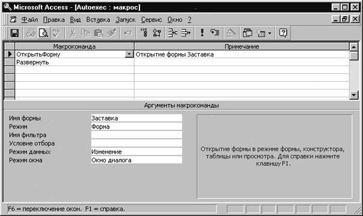Toggle the Single Step icon
This screenshot has width=363, height=216.
215,33
